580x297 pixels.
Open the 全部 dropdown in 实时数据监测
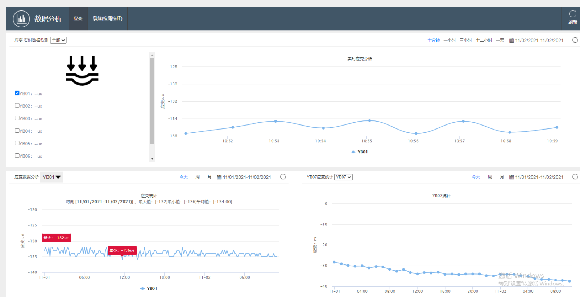(58, 40)
